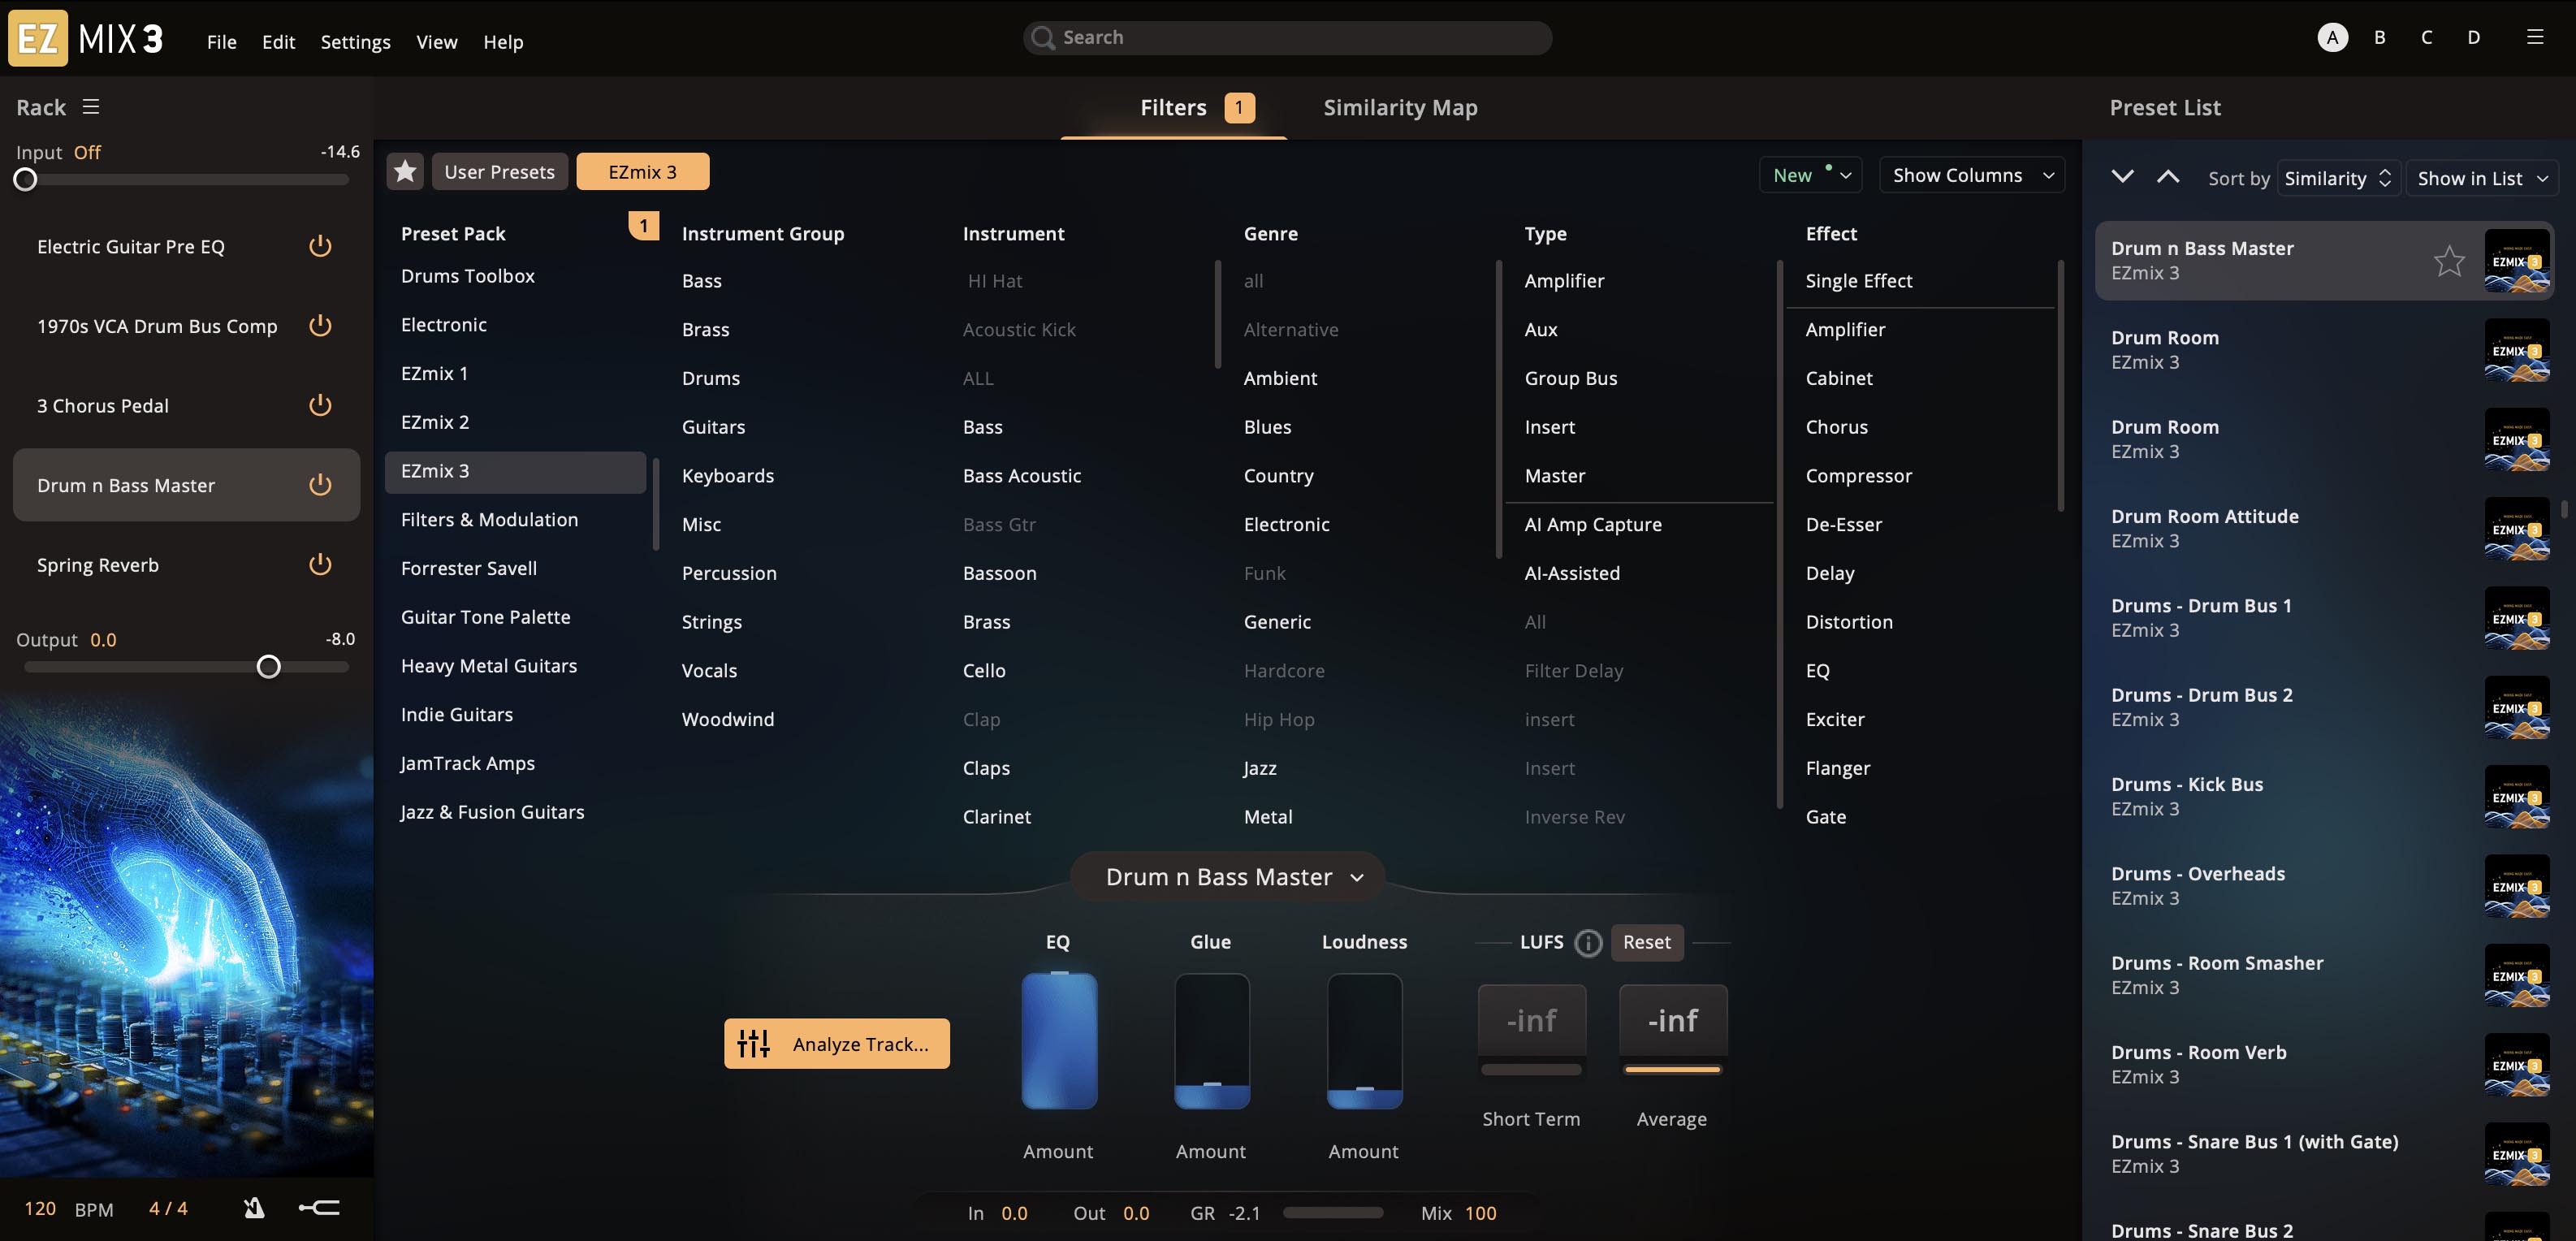Click the 4 / 4 time signature
The image size is (2576, 1241).
[x=168, y=1209]
